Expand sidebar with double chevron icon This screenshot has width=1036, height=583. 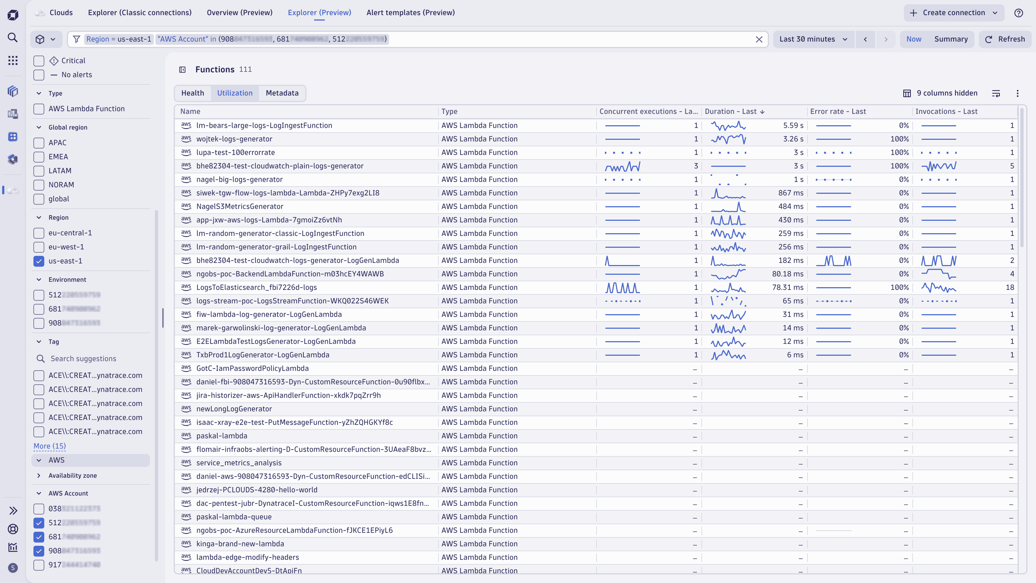click(x=13, y=511)
